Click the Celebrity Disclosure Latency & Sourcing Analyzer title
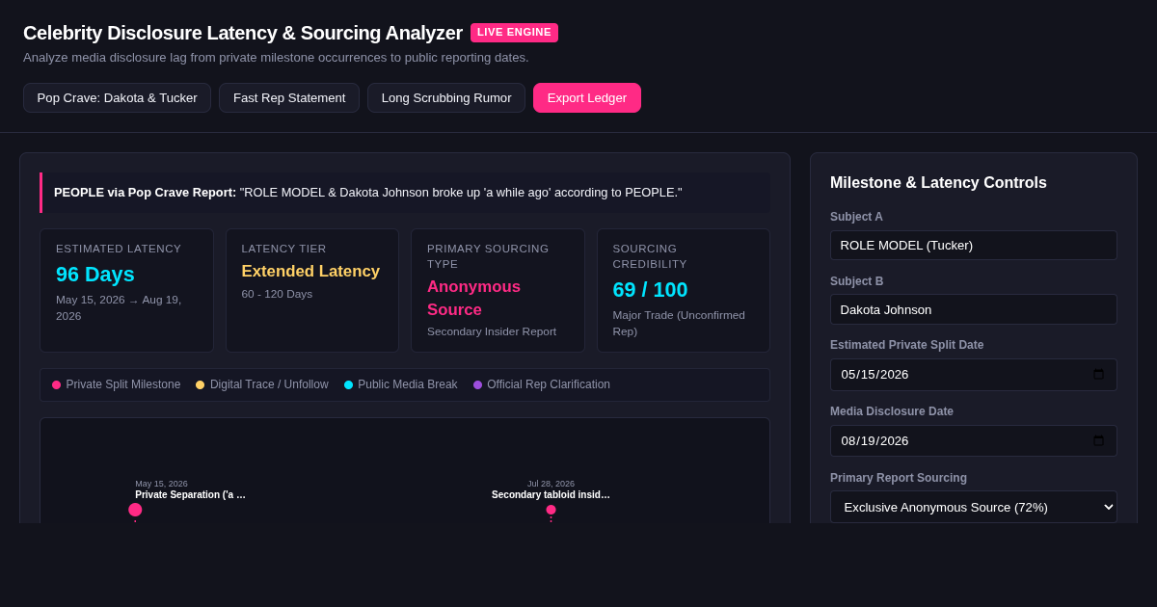The height and width of the screenshot is (607, 1157). click(243, 33)
